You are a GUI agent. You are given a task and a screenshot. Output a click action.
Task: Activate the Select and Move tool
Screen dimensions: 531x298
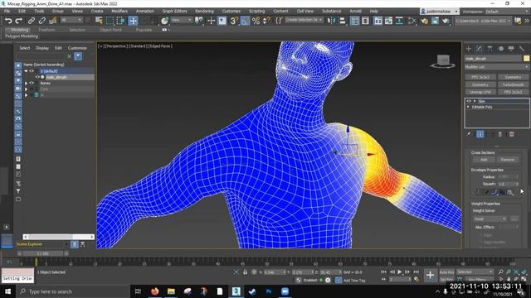tap(133, 21)
